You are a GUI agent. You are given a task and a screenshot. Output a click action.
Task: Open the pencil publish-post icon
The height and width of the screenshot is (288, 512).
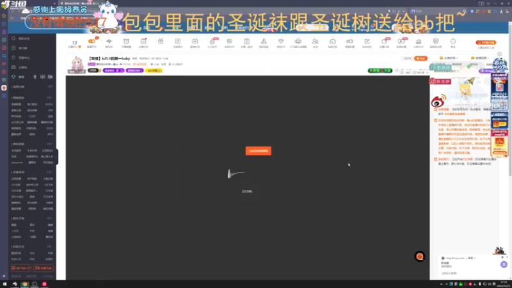[x=367, y=42]
